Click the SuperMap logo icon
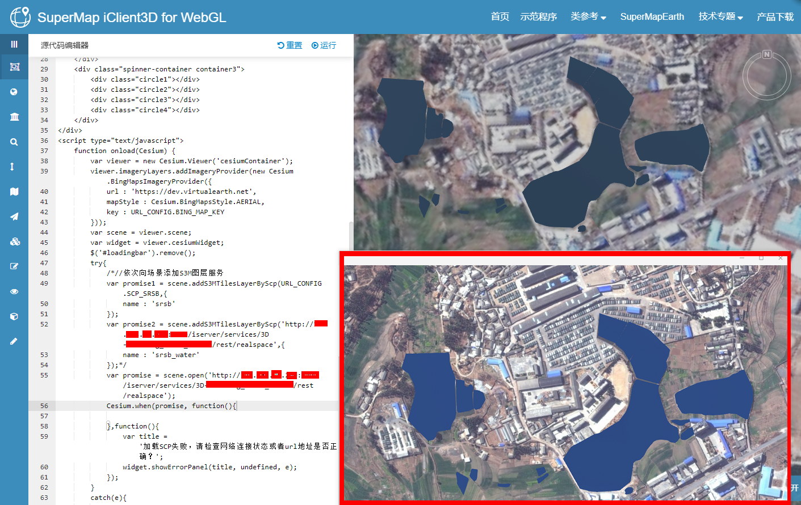 pos(20,16)
